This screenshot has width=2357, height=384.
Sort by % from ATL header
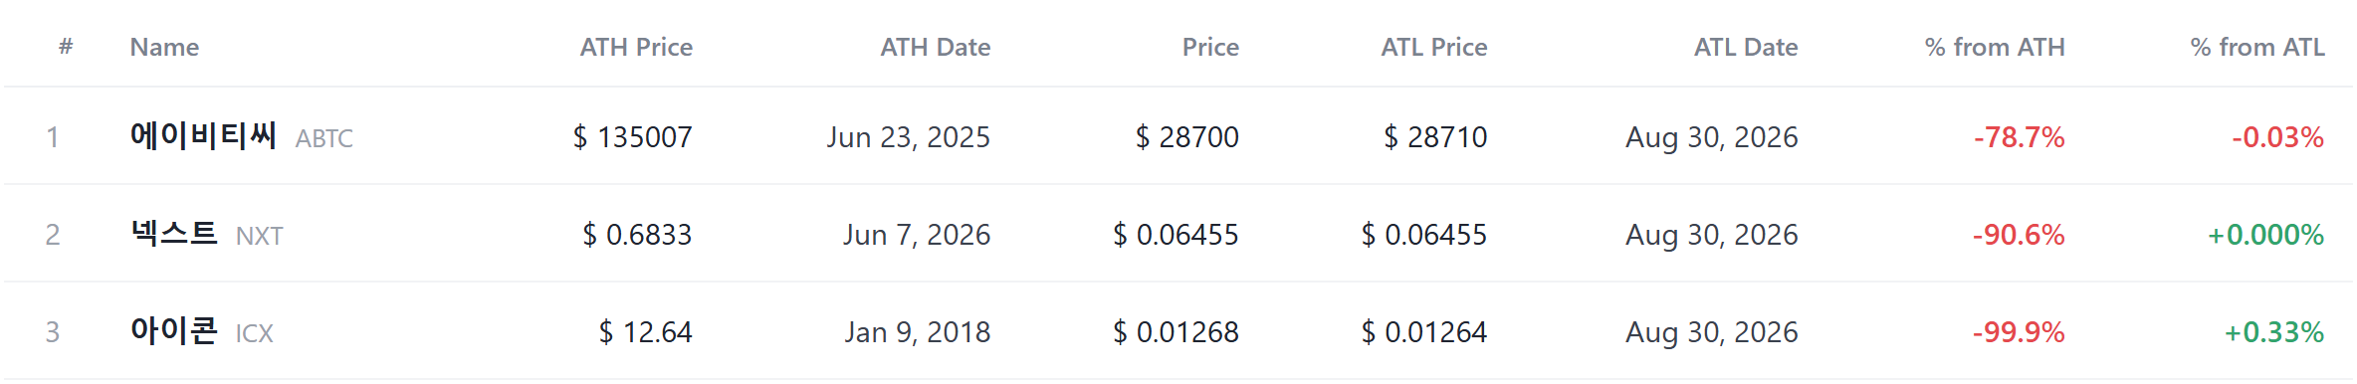coord(2257,47)
